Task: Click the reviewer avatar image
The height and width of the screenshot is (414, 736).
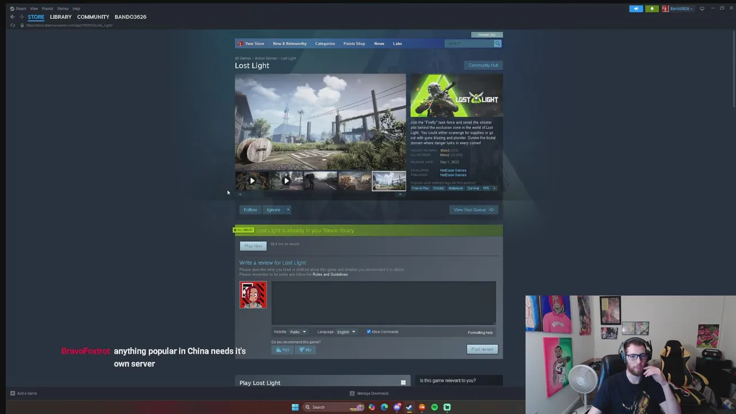Action: pyautogui.click(x=253, y=295)
